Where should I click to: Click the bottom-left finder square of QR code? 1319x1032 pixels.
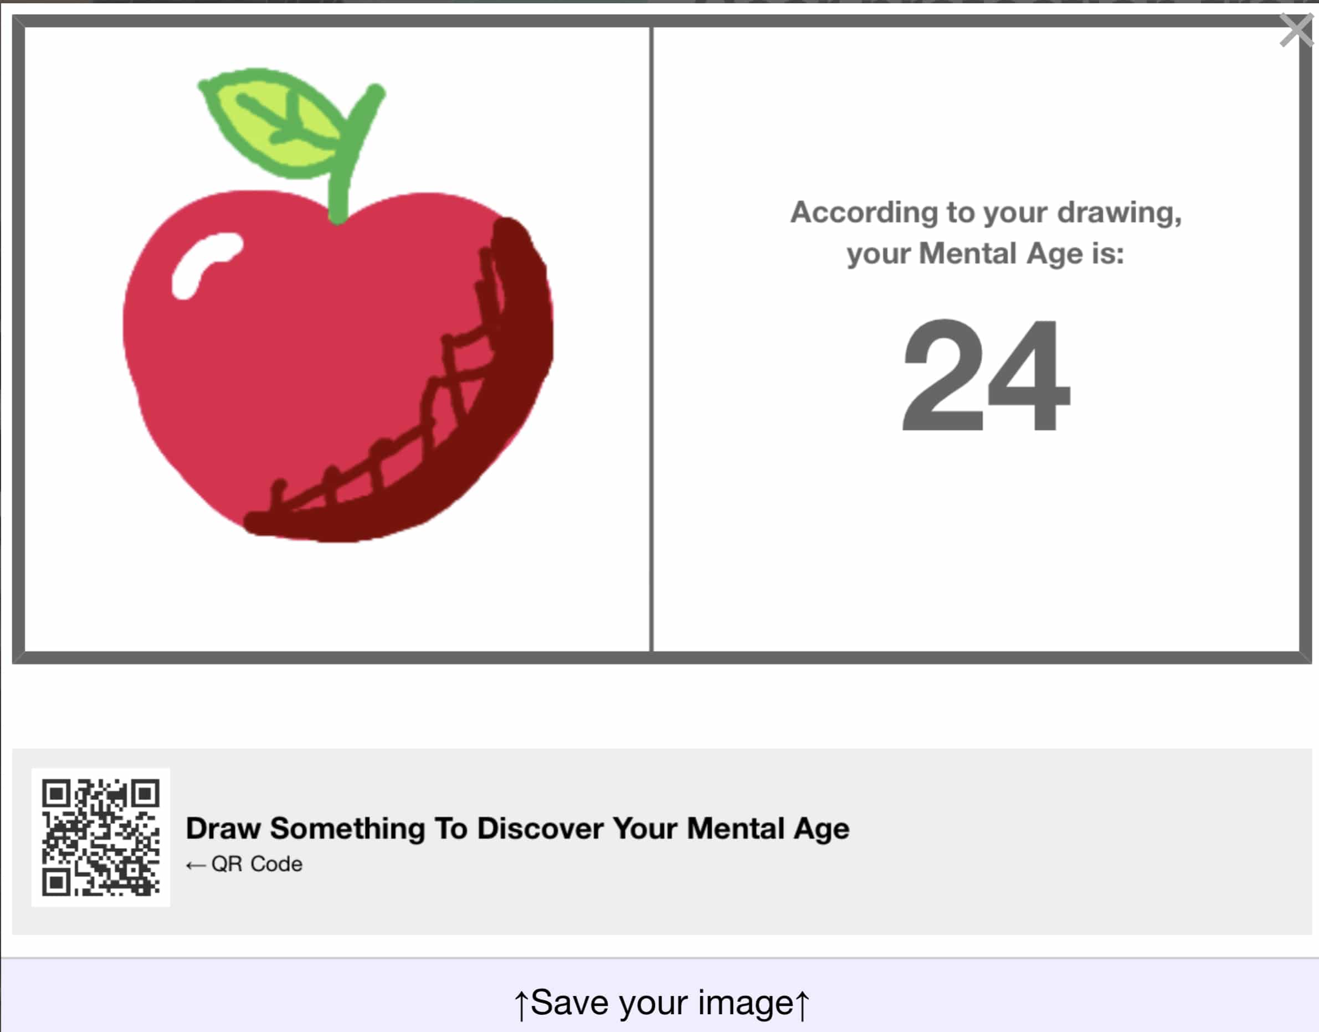(x=56, y=883)
